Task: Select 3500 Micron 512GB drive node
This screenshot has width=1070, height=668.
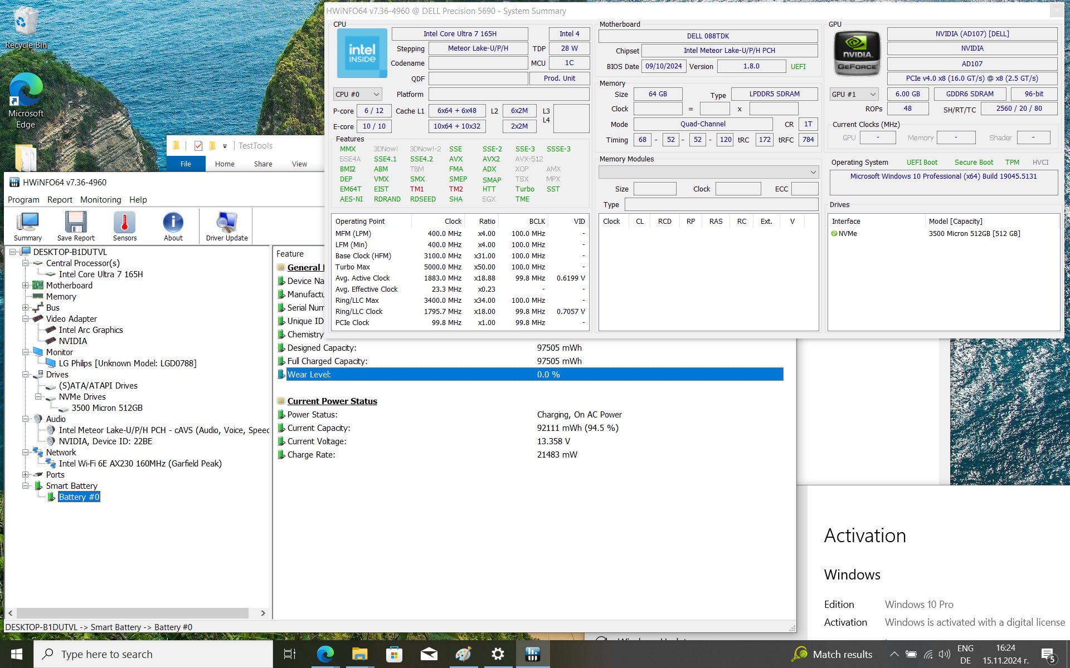Action: 107,408
